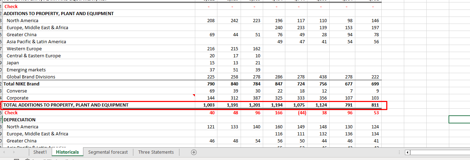Click the Converse row label

[x=17, y=91]
